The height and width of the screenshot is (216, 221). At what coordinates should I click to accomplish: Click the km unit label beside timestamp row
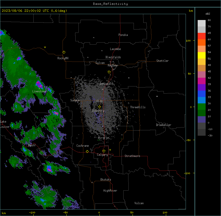[191, 11]
